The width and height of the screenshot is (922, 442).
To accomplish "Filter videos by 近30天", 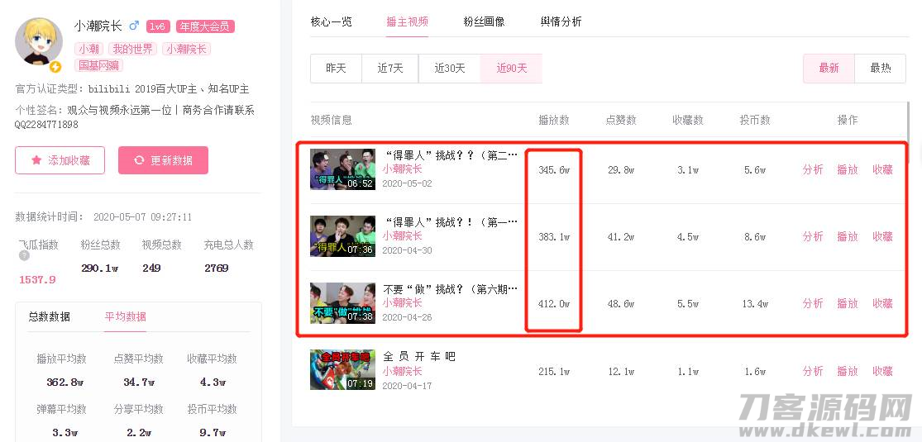I will pyautogui.click(x=450, y=69).
